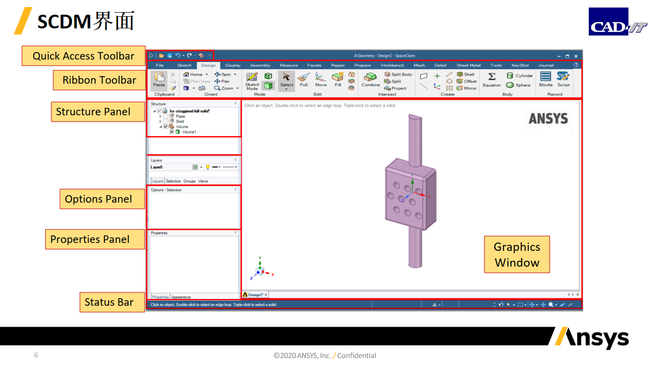Click the Shell tool in Create group

point(465,75)
